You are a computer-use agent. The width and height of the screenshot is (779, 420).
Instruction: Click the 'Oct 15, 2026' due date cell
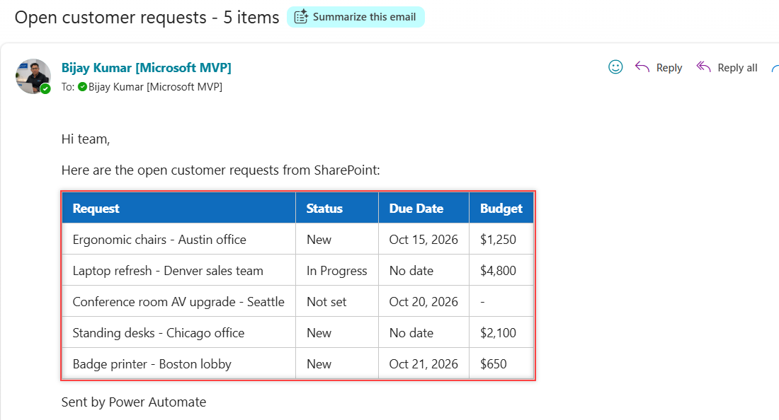click(423, 240)
